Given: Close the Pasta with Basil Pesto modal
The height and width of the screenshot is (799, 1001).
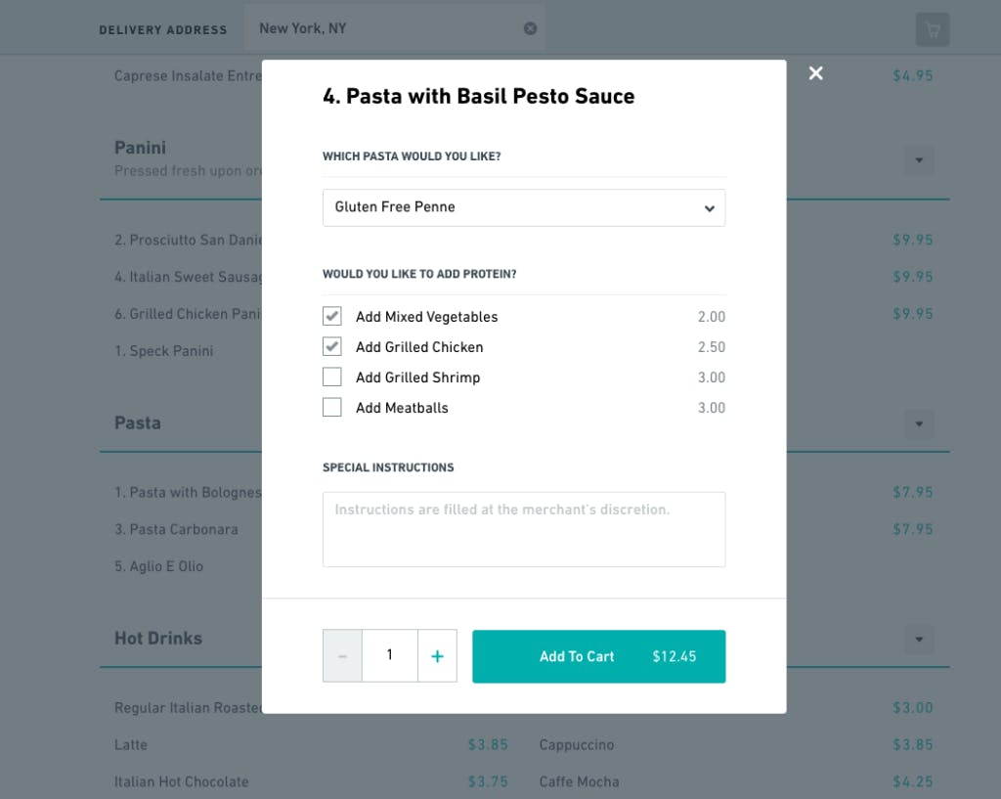Looking at the screenshot, I should 816,73.
